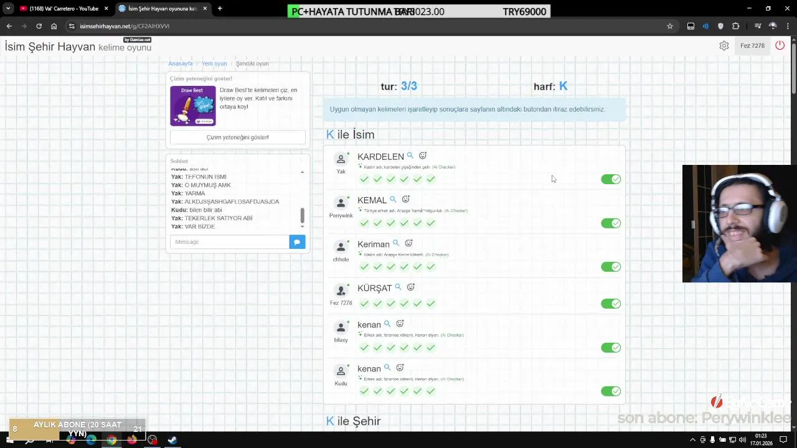Go to Anasayfa breadcrumb link
Image resolution: width=797 pixels, height=448 pixels.
click(180, 63)
